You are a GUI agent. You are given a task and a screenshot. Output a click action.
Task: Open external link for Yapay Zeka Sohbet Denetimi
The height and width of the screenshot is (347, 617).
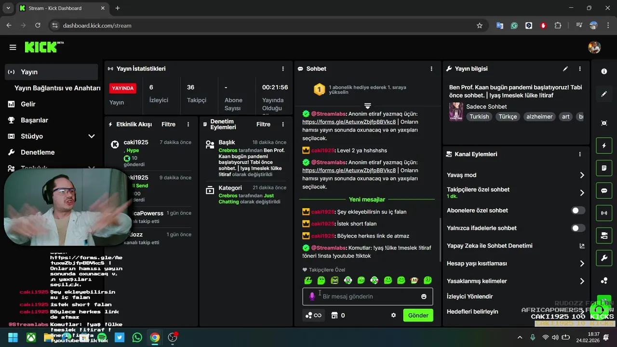click(582, 246)
